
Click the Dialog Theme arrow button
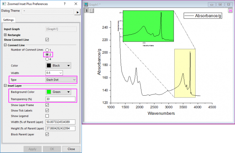[77, 12]
